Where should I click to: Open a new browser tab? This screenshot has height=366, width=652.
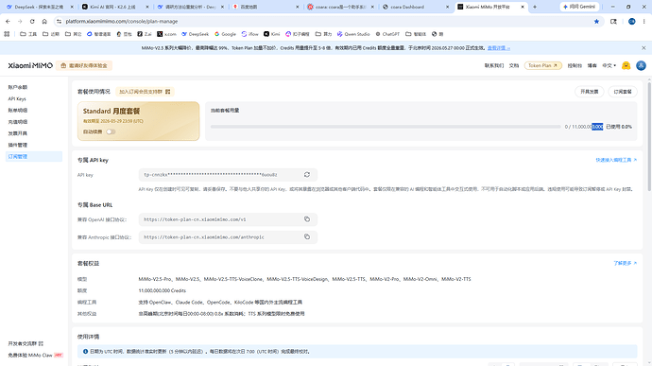coord(535,7)
